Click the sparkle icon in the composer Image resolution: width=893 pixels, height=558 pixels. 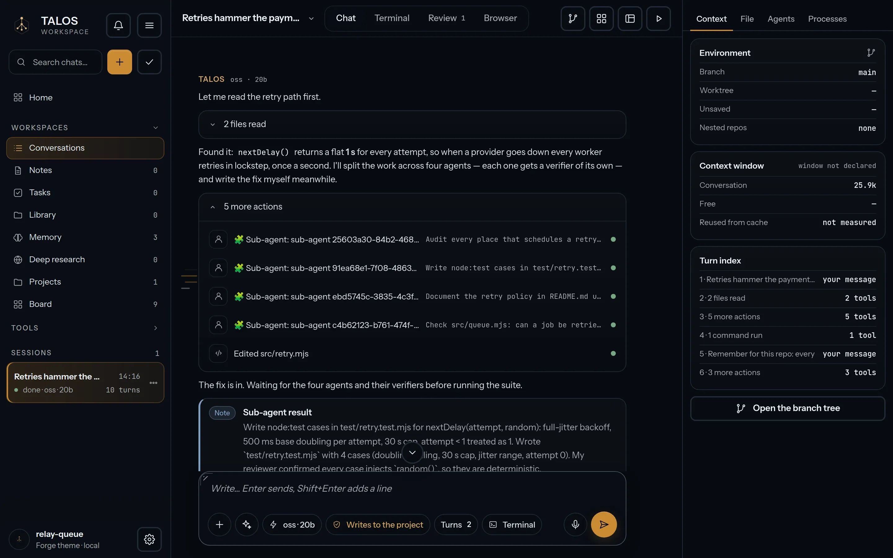tap(247, 525)
